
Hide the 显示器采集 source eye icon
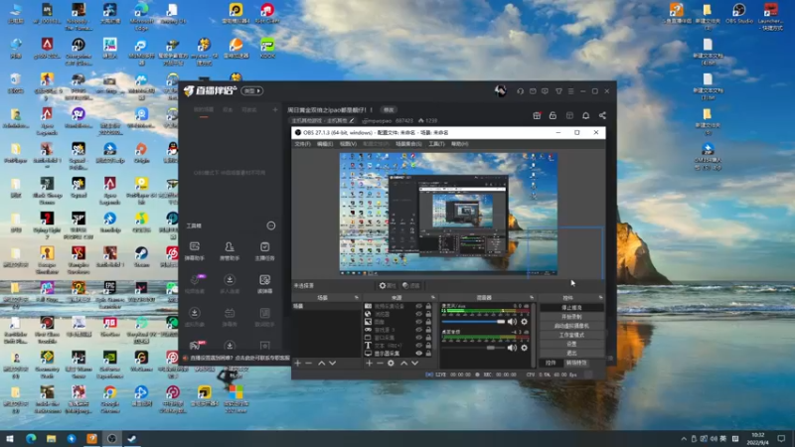(418, 354)
